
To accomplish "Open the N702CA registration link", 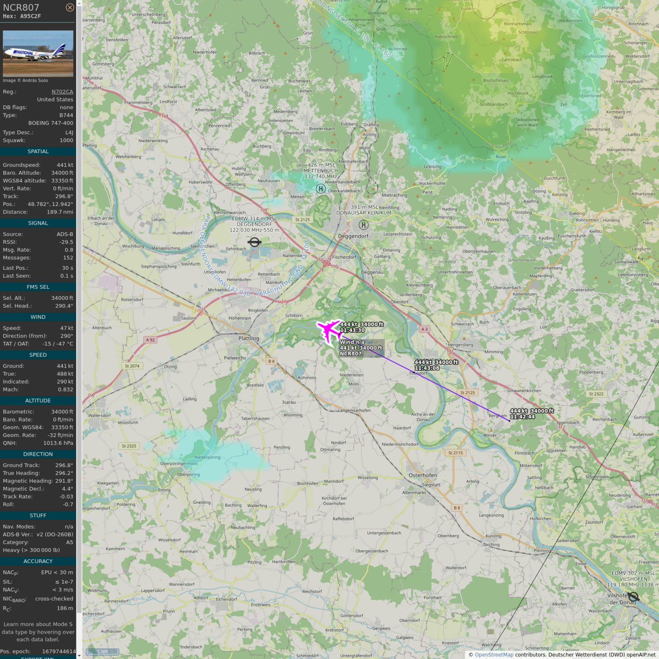I will pyautogui.click(x=62, y=92).
